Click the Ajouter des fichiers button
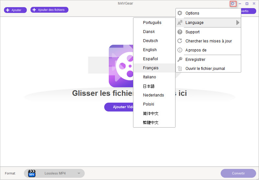This screenshot has width=259, height=180. (49, 10)
